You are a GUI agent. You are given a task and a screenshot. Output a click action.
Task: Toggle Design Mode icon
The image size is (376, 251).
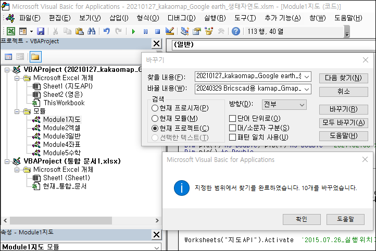pos(170,31)
